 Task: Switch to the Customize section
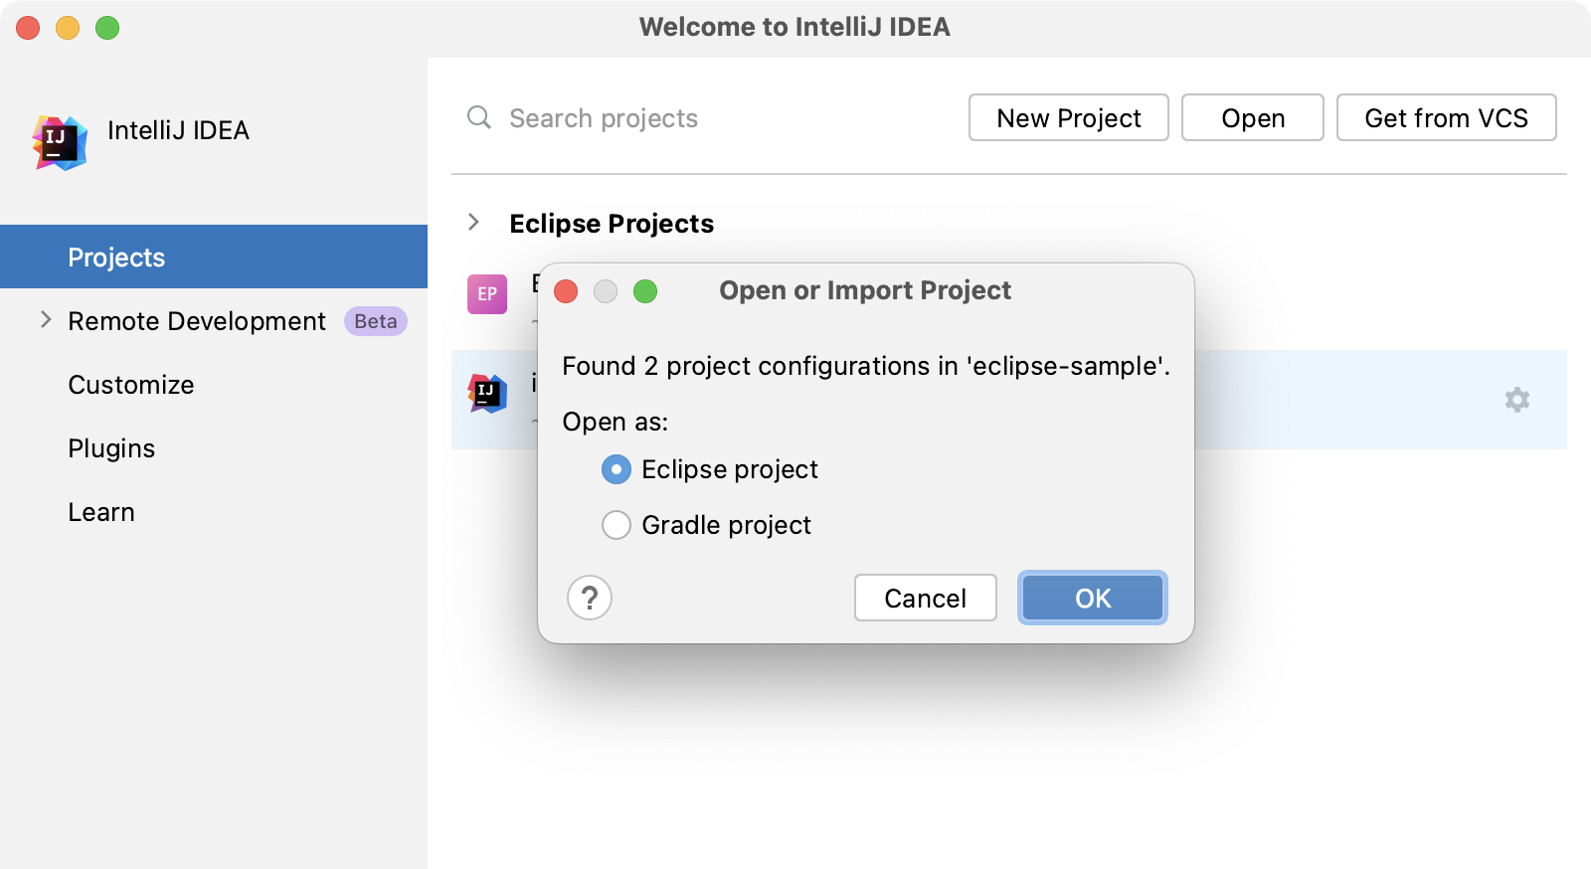pos(131,385)
